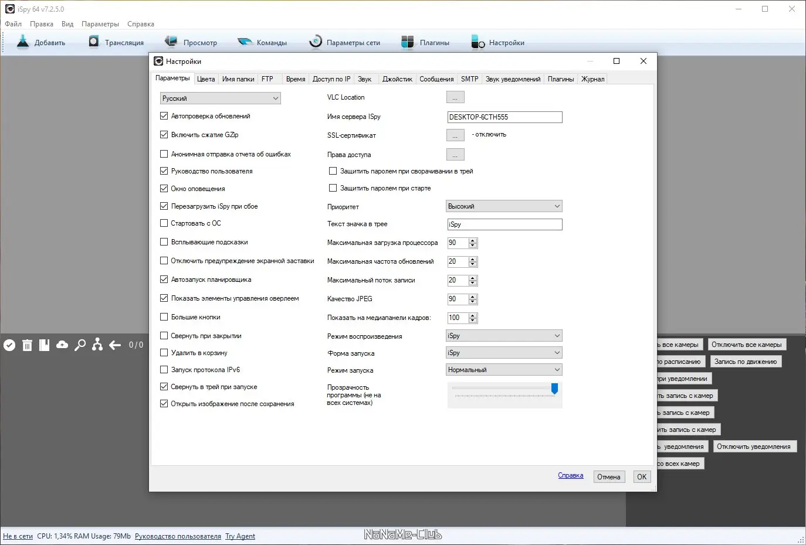Increase Качество JPEG spinner up arrow

tap(473, 297)
